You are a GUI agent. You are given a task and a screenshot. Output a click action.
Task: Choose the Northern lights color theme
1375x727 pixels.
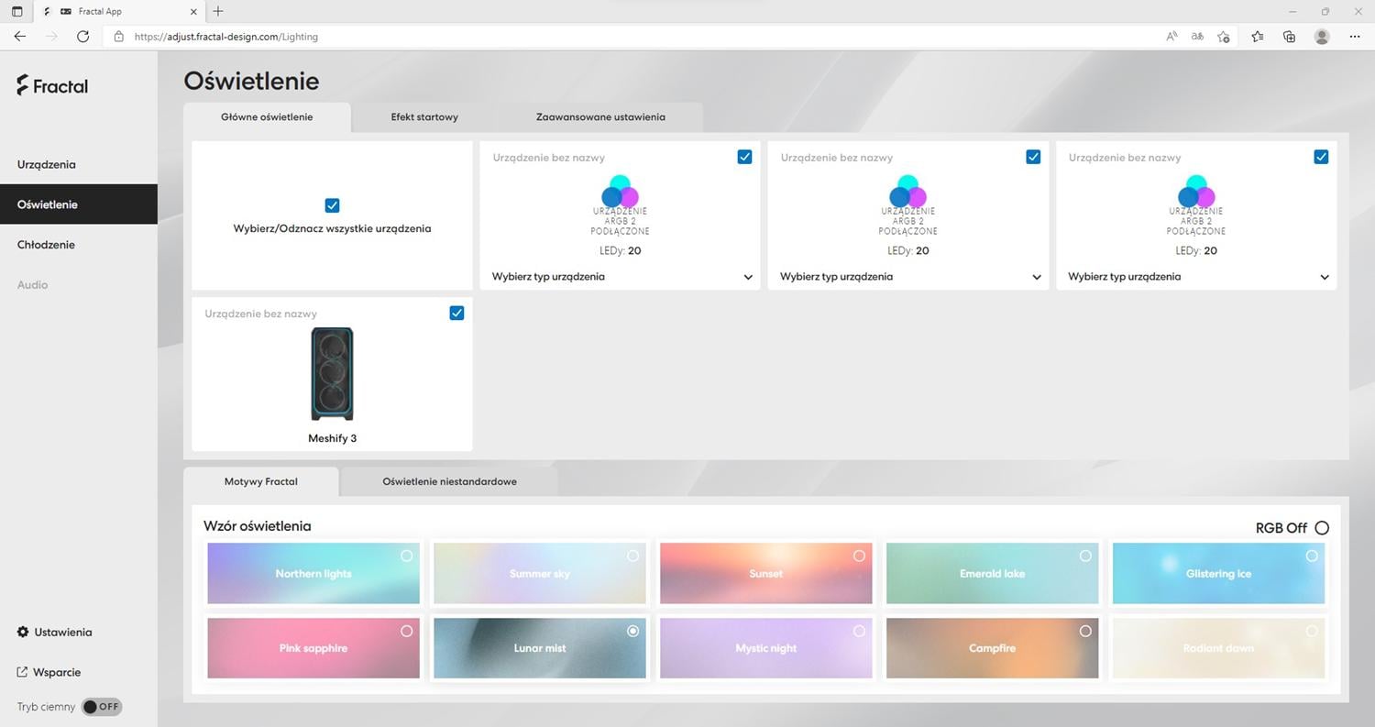coord(313,574)
